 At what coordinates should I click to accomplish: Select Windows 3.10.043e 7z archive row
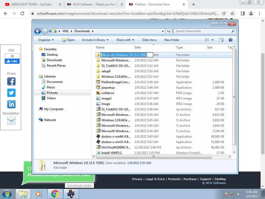(164, 120)
